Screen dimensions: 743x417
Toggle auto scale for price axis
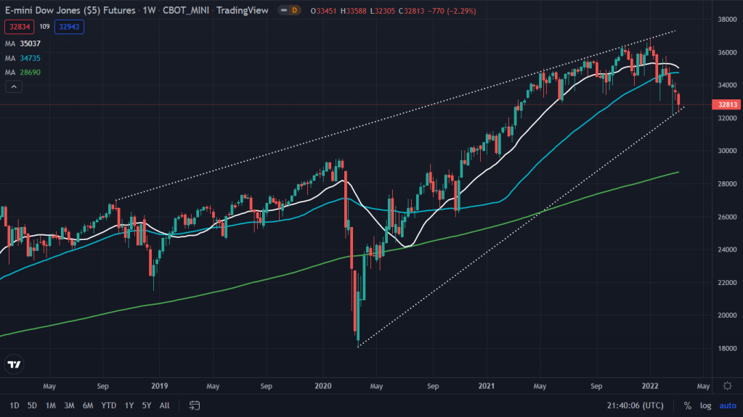(727, 405)
